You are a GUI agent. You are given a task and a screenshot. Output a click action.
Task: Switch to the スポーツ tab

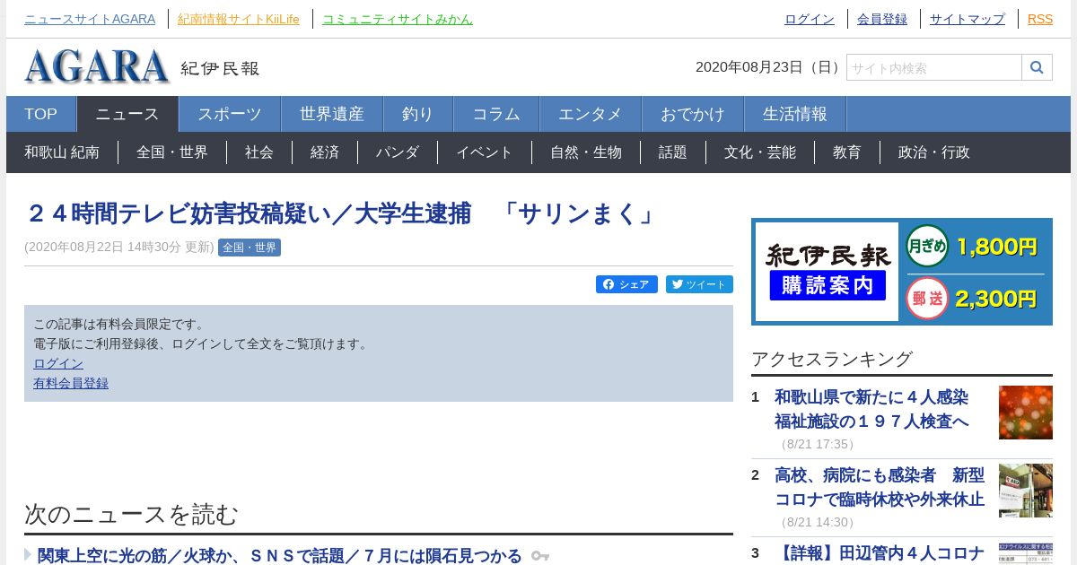point(230,114)
